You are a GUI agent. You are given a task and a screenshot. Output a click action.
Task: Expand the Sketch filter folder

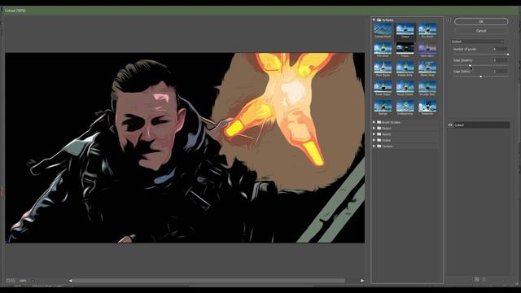[x=374, y=134]
